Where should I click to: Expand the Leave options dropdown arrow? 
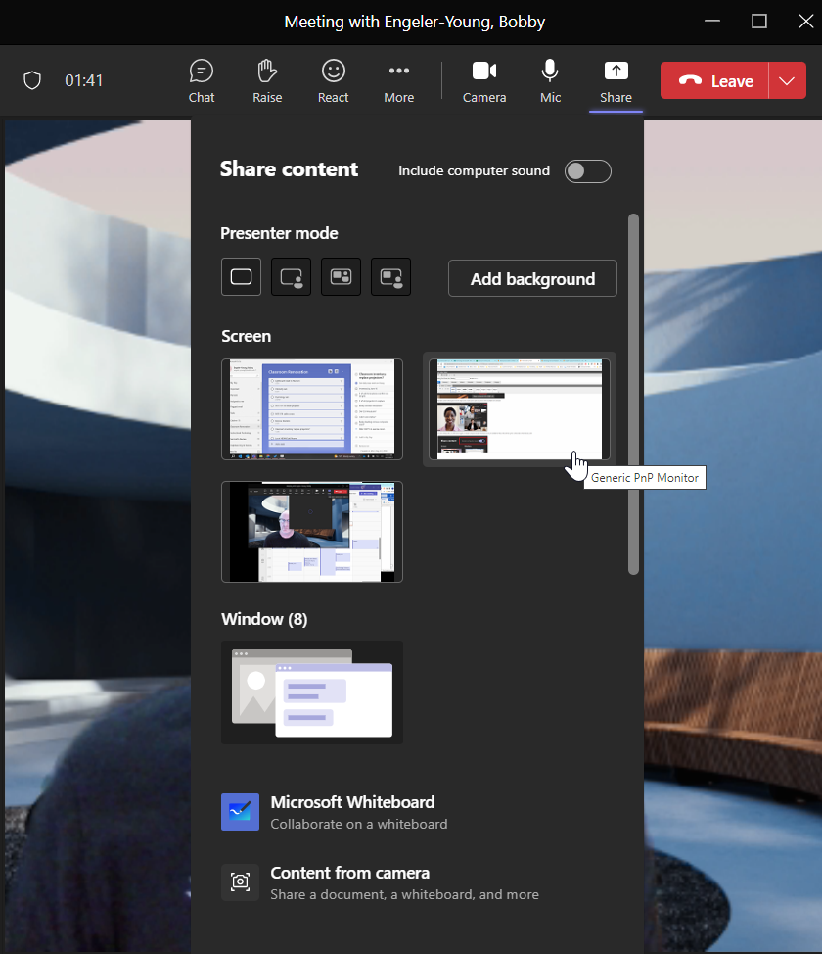tap(788, 80)
